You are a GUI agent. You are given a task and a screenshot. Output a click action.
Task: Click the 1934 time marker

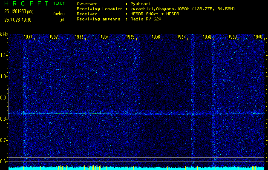105,37
